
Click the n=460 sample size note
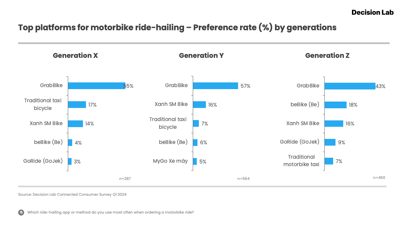click(x=379, y=177)
